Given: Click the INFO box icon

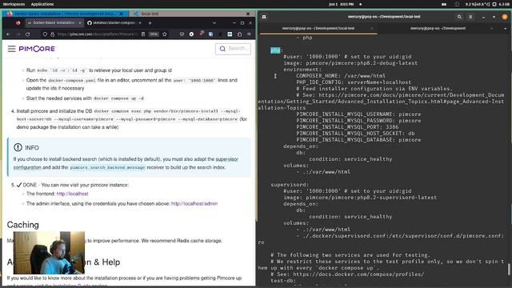Looking at the screenshot, I should [x=18, y=147].
